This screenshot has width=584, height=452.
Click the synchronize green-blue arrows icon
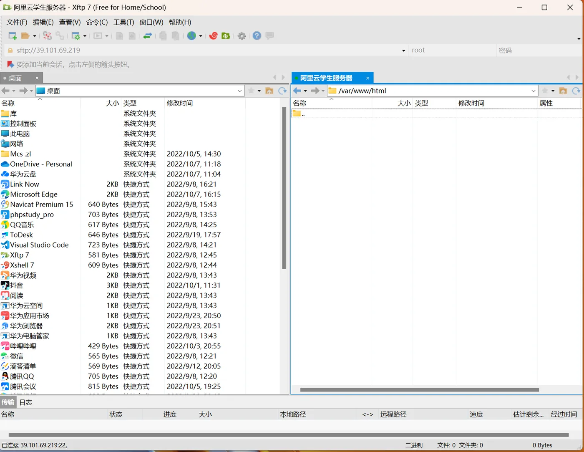pyautogui.click(x=147, y=36)
